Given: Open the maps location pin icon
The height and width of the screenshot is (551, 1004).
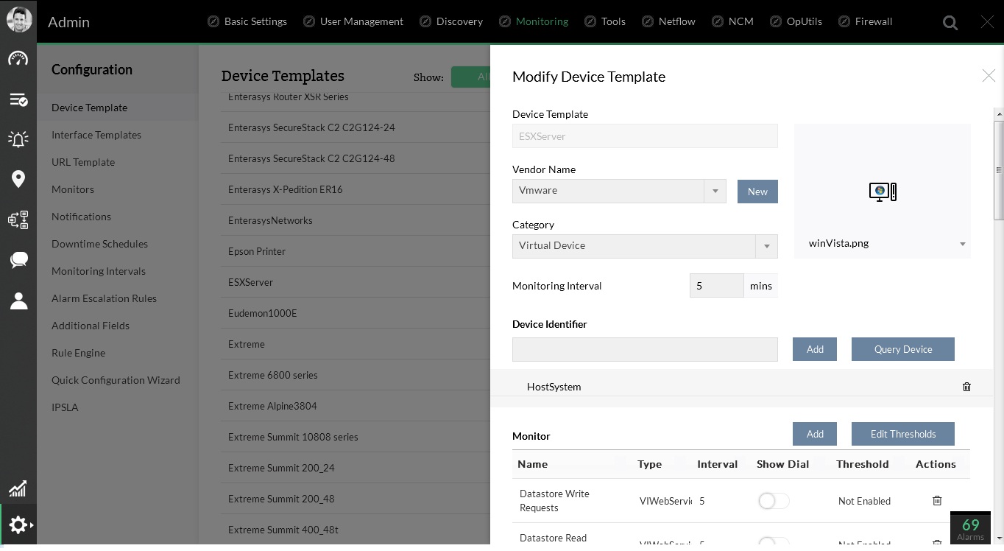Looking at the screenshot, I should tap(18, 179).
